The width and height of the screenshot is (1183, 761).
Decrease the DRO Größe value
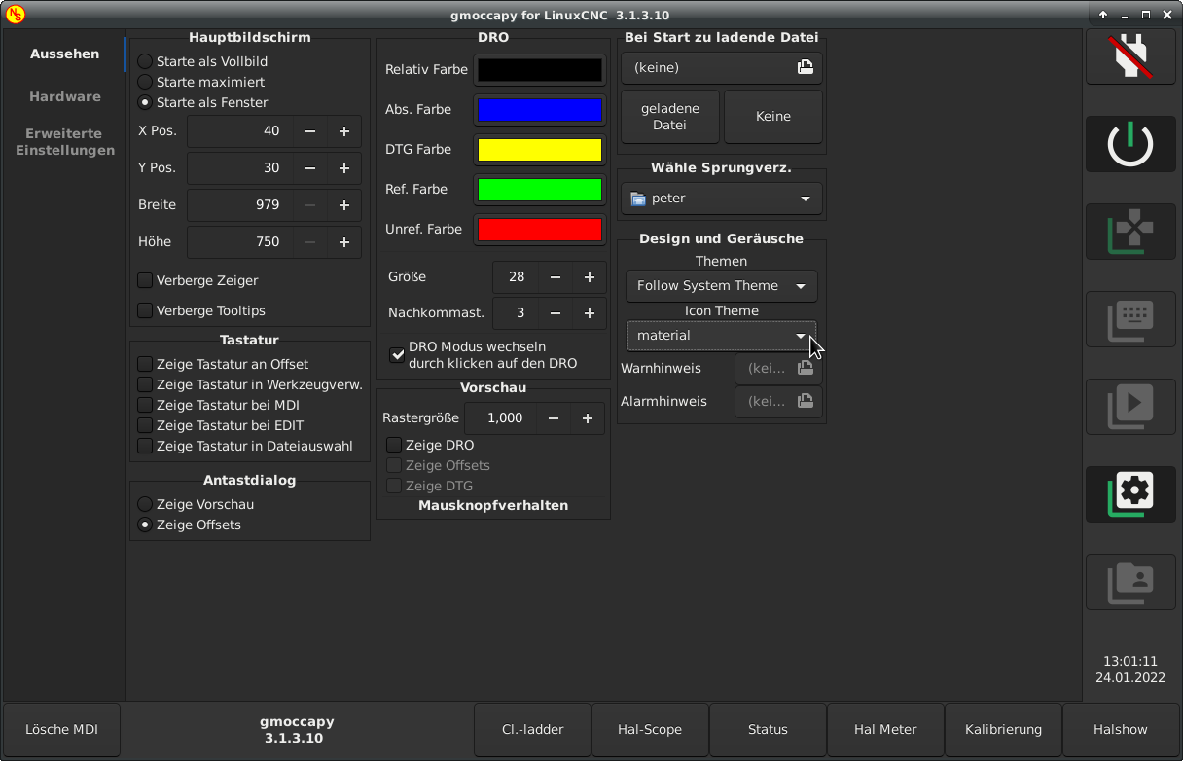(x=556, y=277)
